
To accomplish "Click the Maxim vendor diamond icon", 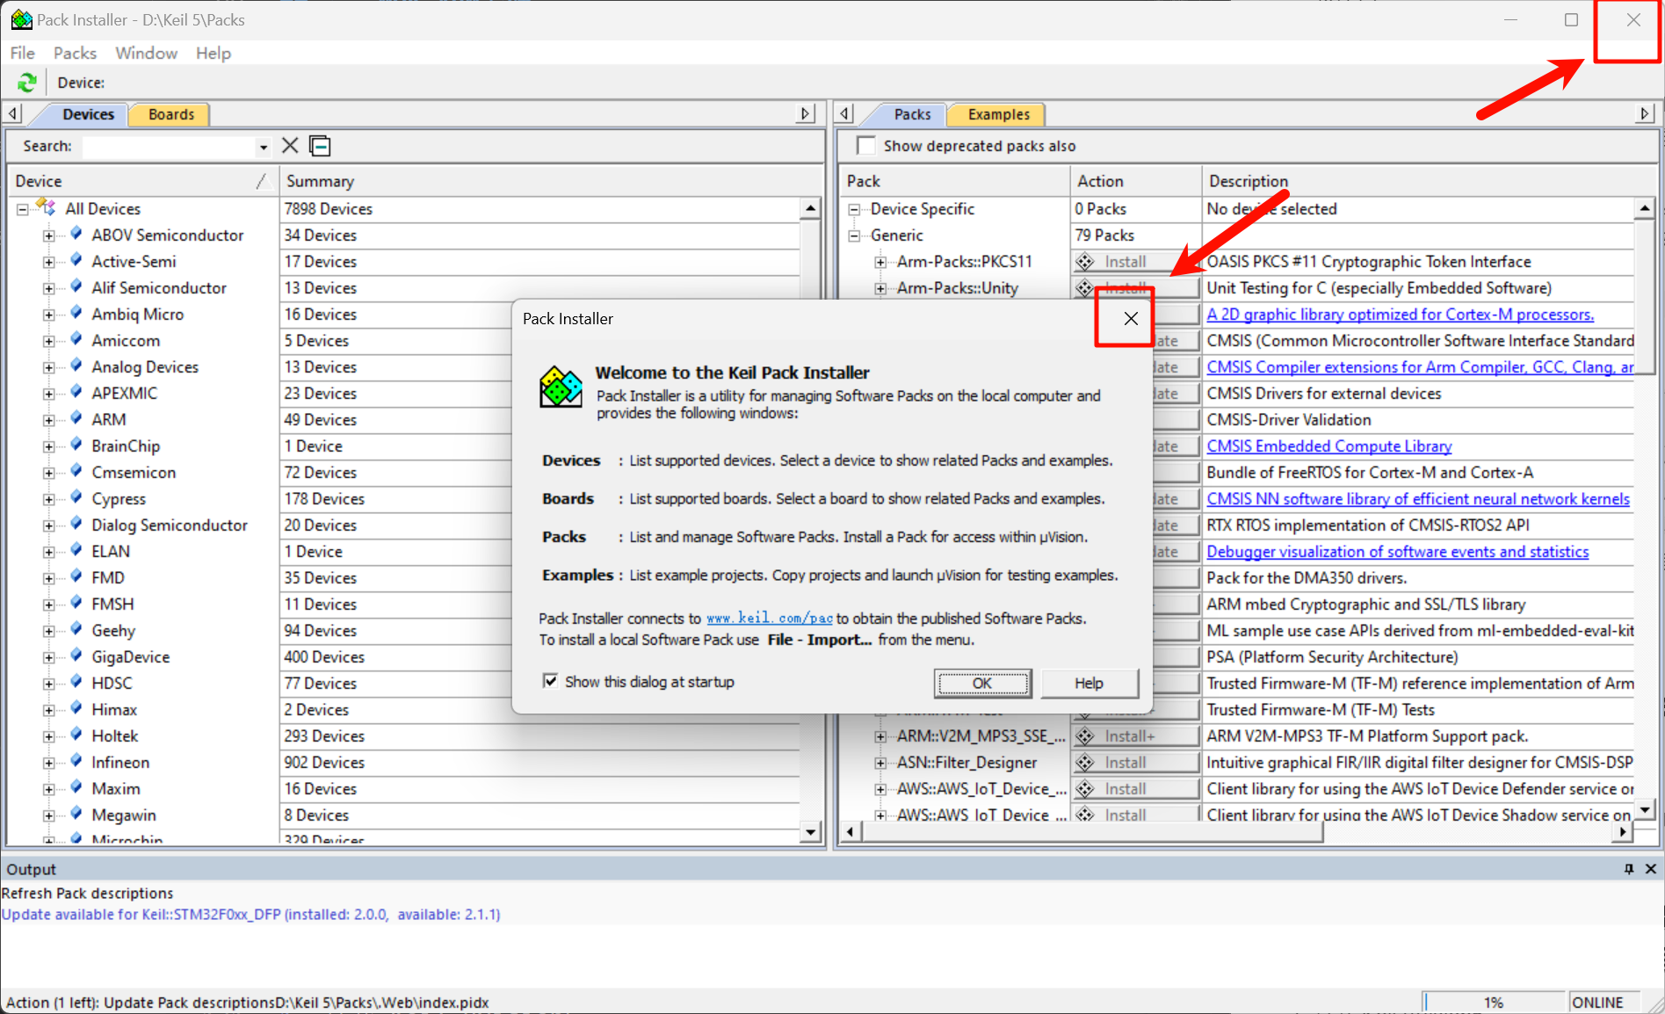I will coord(76,788).
